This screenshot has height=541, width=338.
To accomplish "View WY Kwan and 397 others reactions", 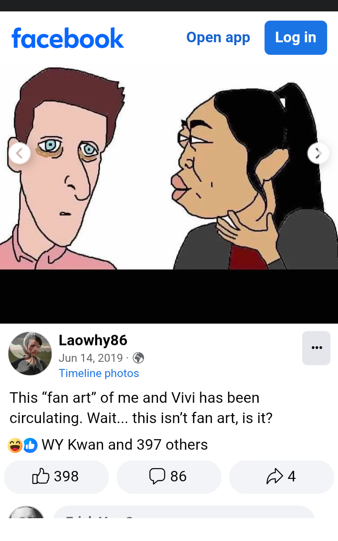I will coord(125,445).
